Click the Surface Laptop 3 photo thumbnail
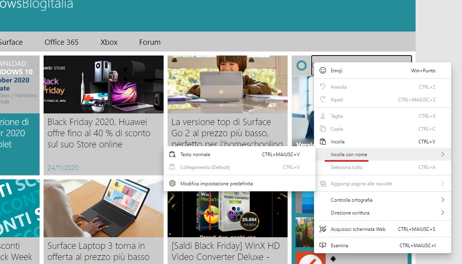Image resolution: width=462 pixels, height=264 pixels. (x=104, y=208)
